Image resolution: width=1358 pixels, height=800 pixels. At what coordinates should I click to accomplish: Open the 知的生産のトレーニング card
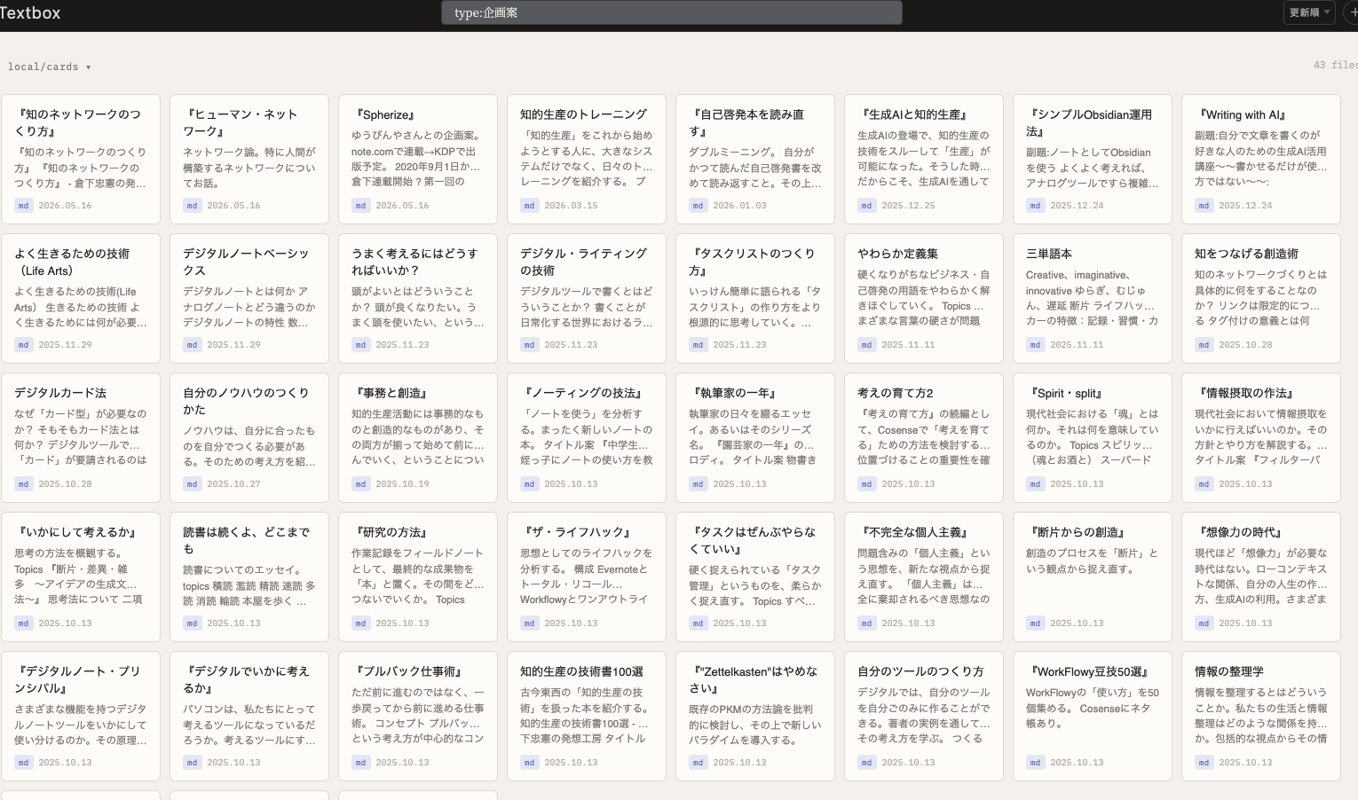click(x=587, y=160)
